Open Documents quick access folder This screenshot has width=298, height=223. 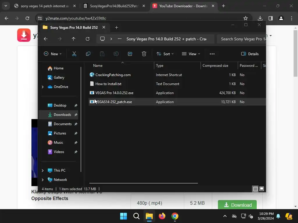(58, 124)
